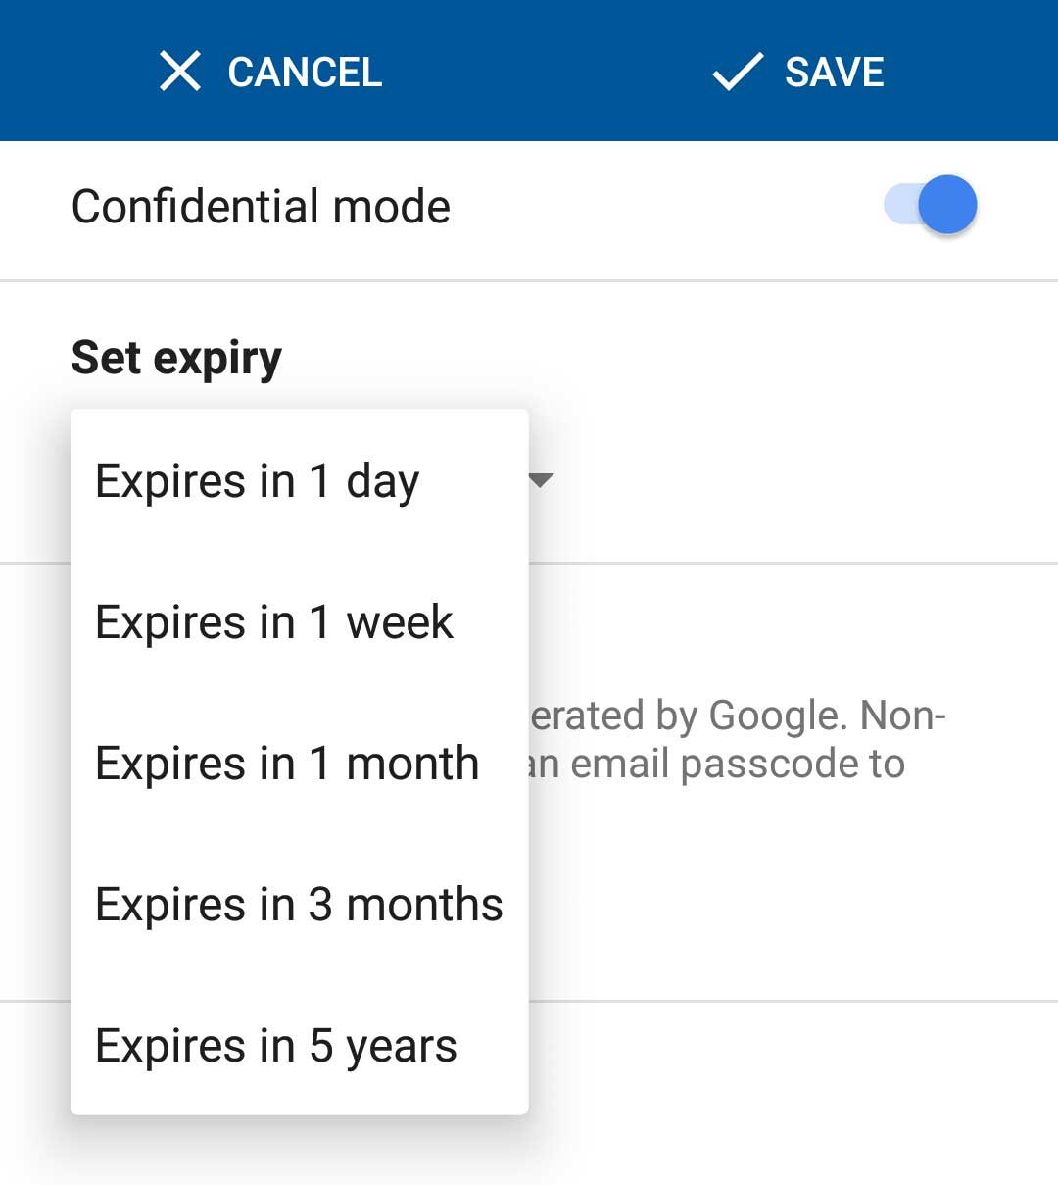Select the Expires in 3 months entry
Image resolution: width=1058 pixels, height=1185 pixels.
click(299, 905)
